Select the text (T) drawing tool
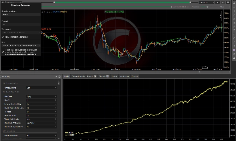 (234, 46)
